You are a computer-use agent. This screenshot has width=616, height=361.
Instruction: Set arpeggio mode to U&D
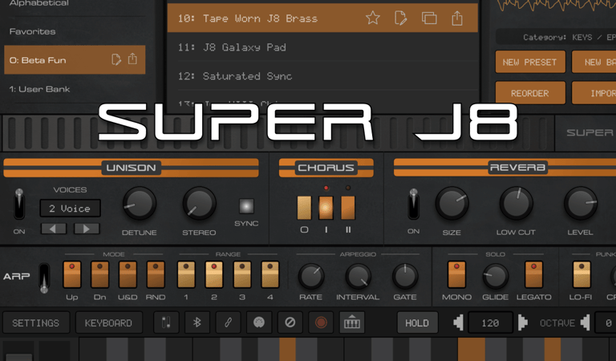(128, 274)
